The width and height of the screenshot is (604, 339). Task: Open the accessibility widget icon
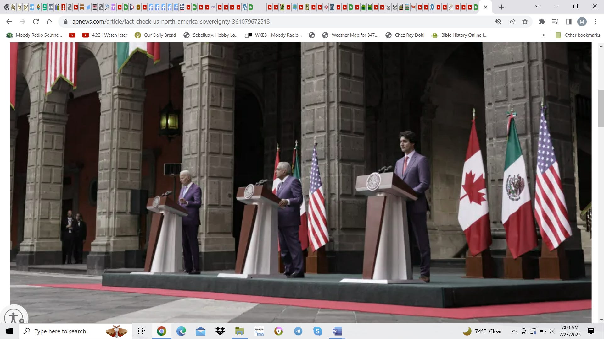[x=13, y=317]
